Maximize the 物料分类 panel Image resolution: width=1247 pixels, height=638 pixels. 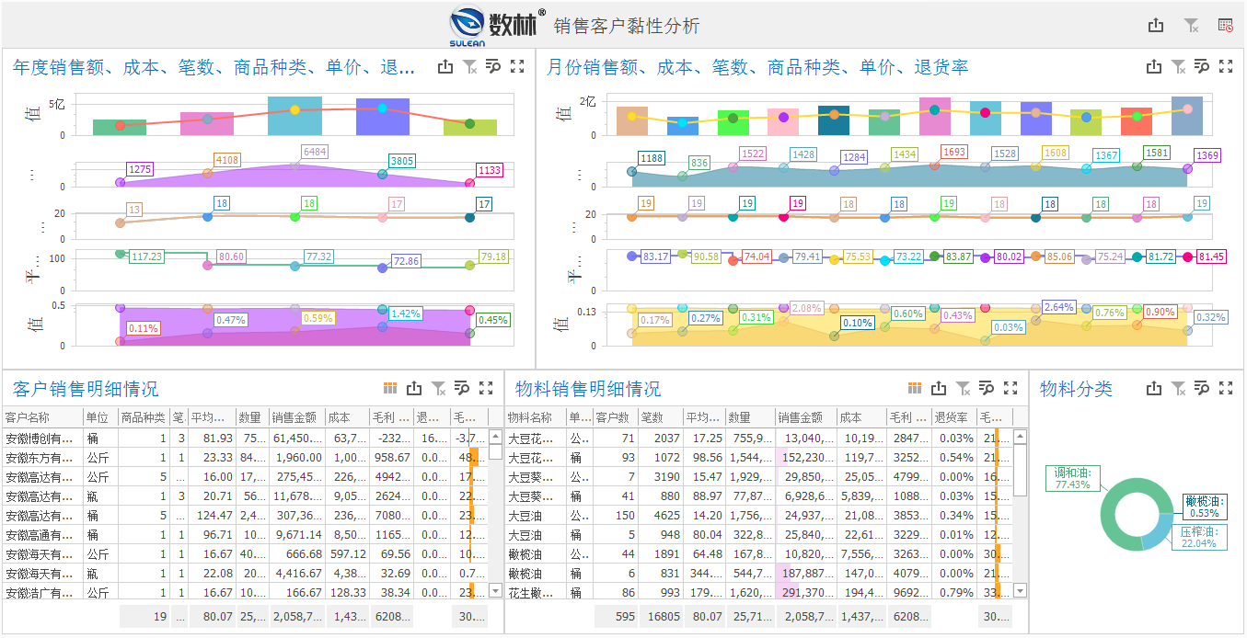(x=1226, y=388)
